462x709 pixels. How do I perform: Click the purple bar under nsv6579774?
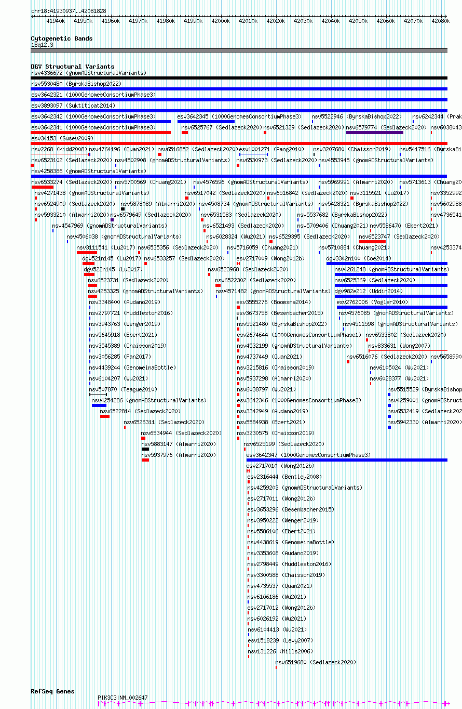click(x=375, y=133)
